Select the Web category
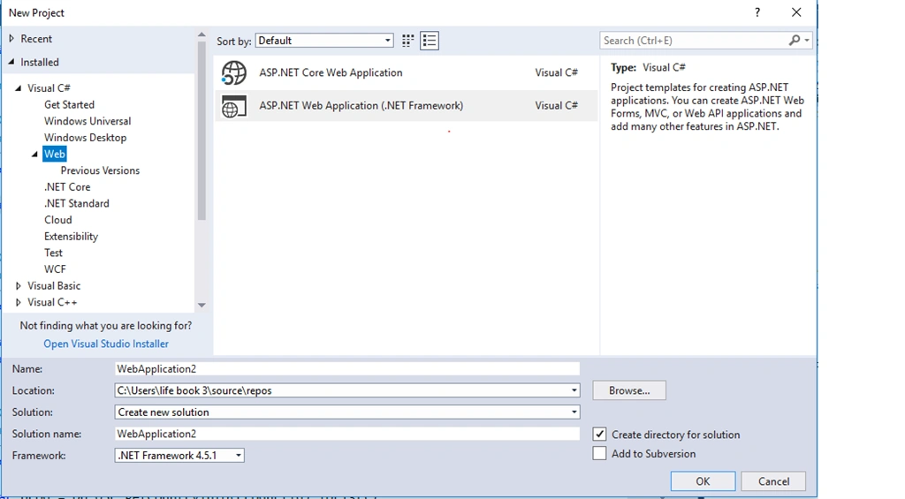The image size is (905, 499). click(x=54, y=154)
